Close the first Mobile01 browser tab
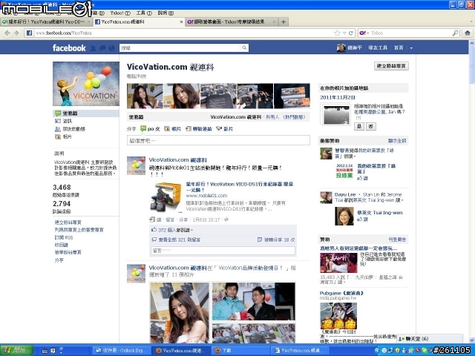 [89, 22]
